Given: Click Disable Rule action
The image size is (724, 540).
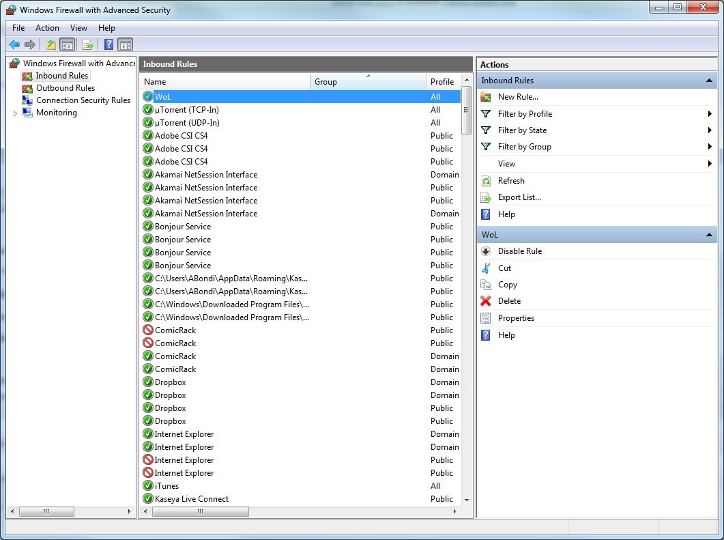Looking at the screenshot, I should [520, 251].
